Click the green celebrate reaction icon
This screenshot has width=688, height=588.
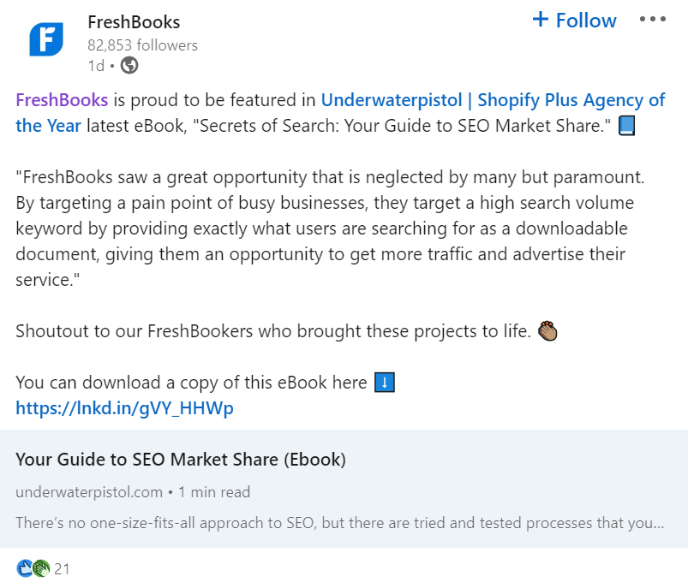point(40,567)
